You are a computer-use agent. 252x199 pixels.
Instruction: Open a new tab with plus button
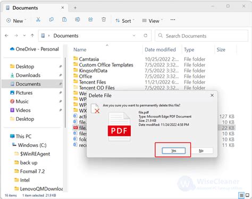[75, 8]
